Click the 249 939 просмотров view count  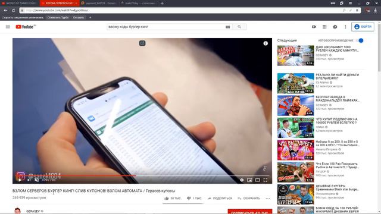point(29,198)
